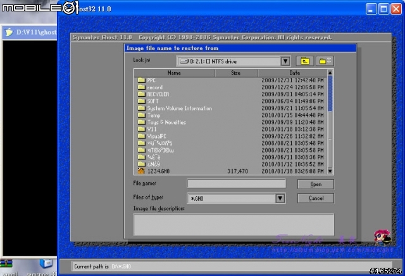405x276 pixels.
Task: Select the RECYCLER folder name
Action: click(x=158, y=94)
